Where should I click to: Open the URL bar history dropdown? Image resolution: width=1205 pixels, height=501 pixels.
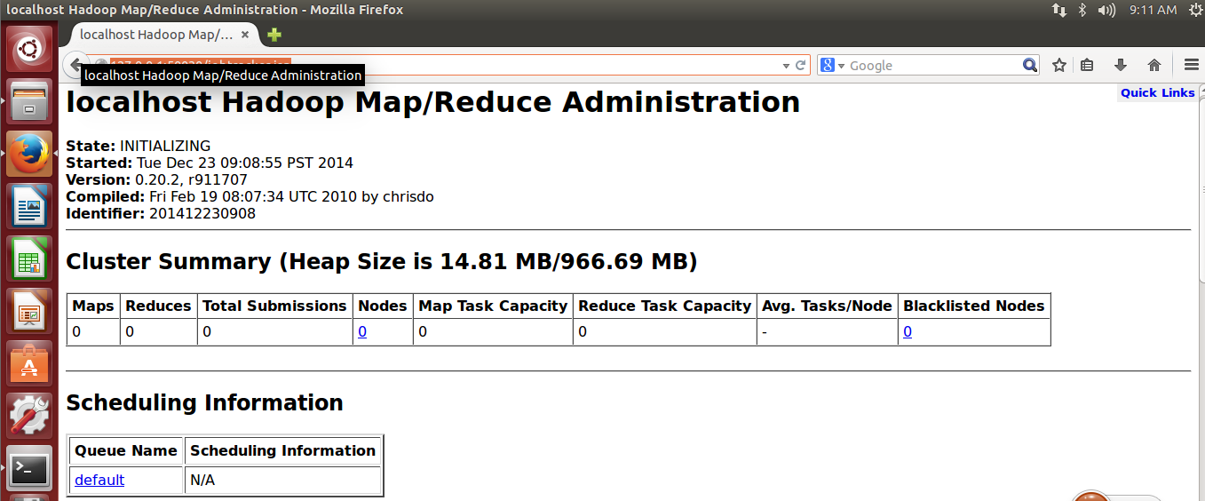point(785,66)
